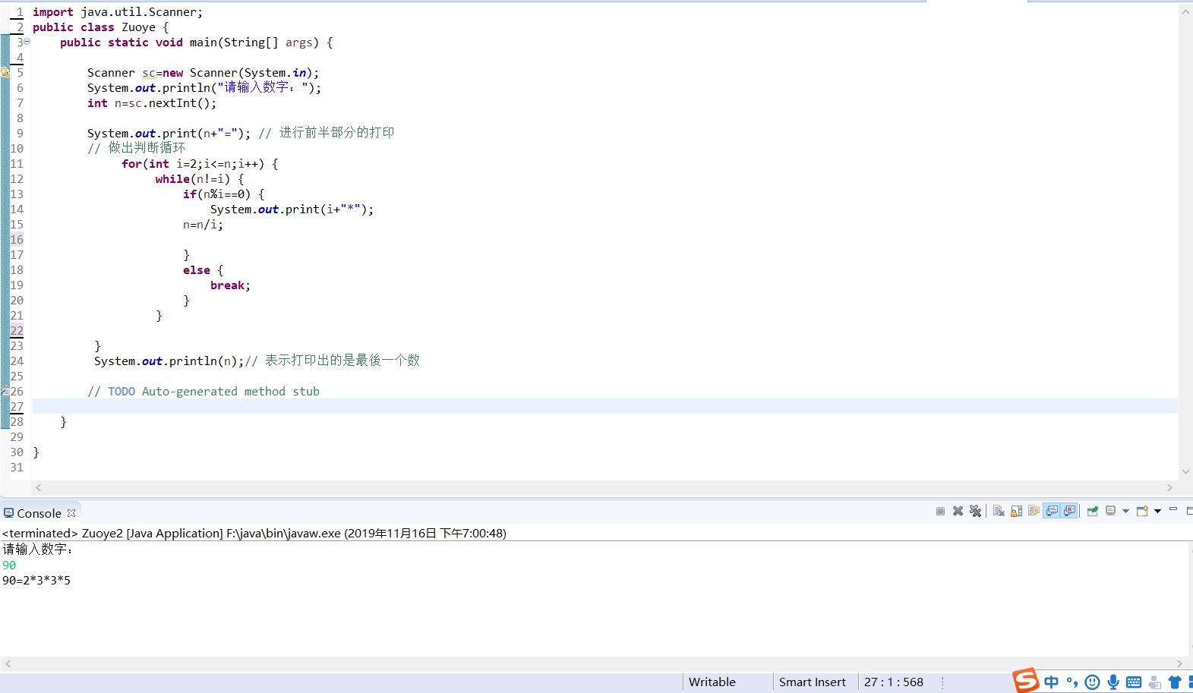This screenshot has width=1193, height=693.
Task: Click the 'import java.util.Scanner;' line
Action: tap(118, 11)
